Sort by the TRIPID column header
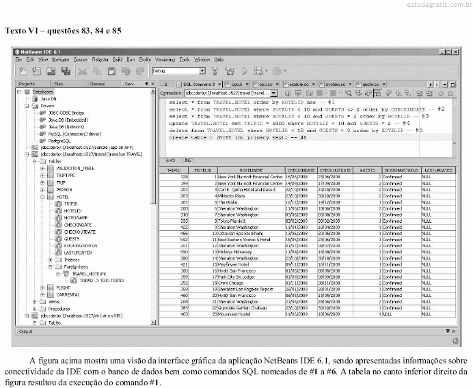The height and width of the screenshot is (388, 473). (174, 170)
